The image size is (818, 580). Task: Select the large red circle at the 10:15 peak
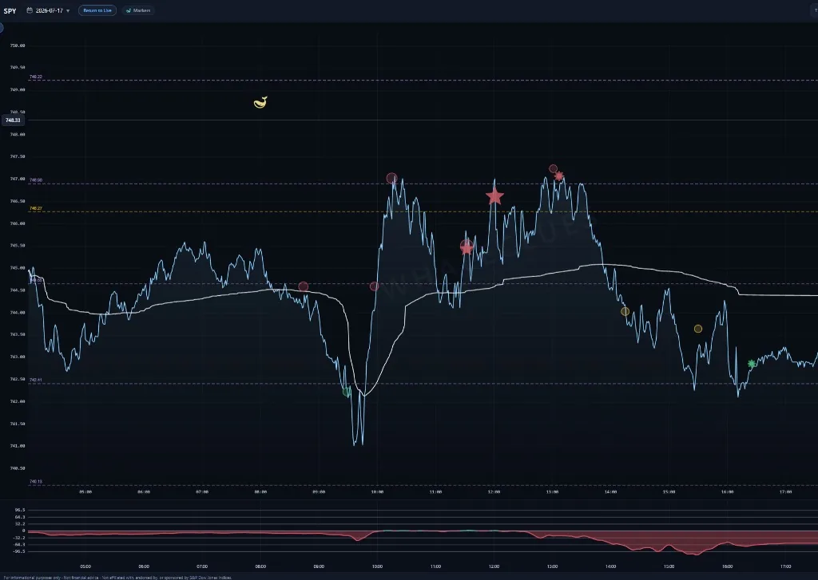pos(391,178)
